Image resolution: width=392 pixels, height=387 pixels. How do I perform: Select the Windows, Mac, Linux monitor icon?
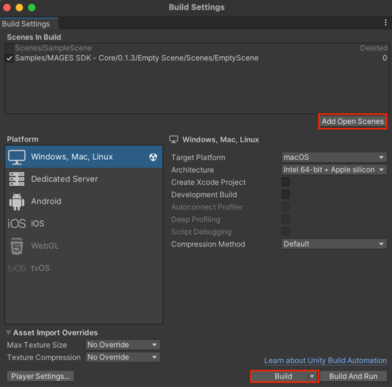click(x=17, y=157)
